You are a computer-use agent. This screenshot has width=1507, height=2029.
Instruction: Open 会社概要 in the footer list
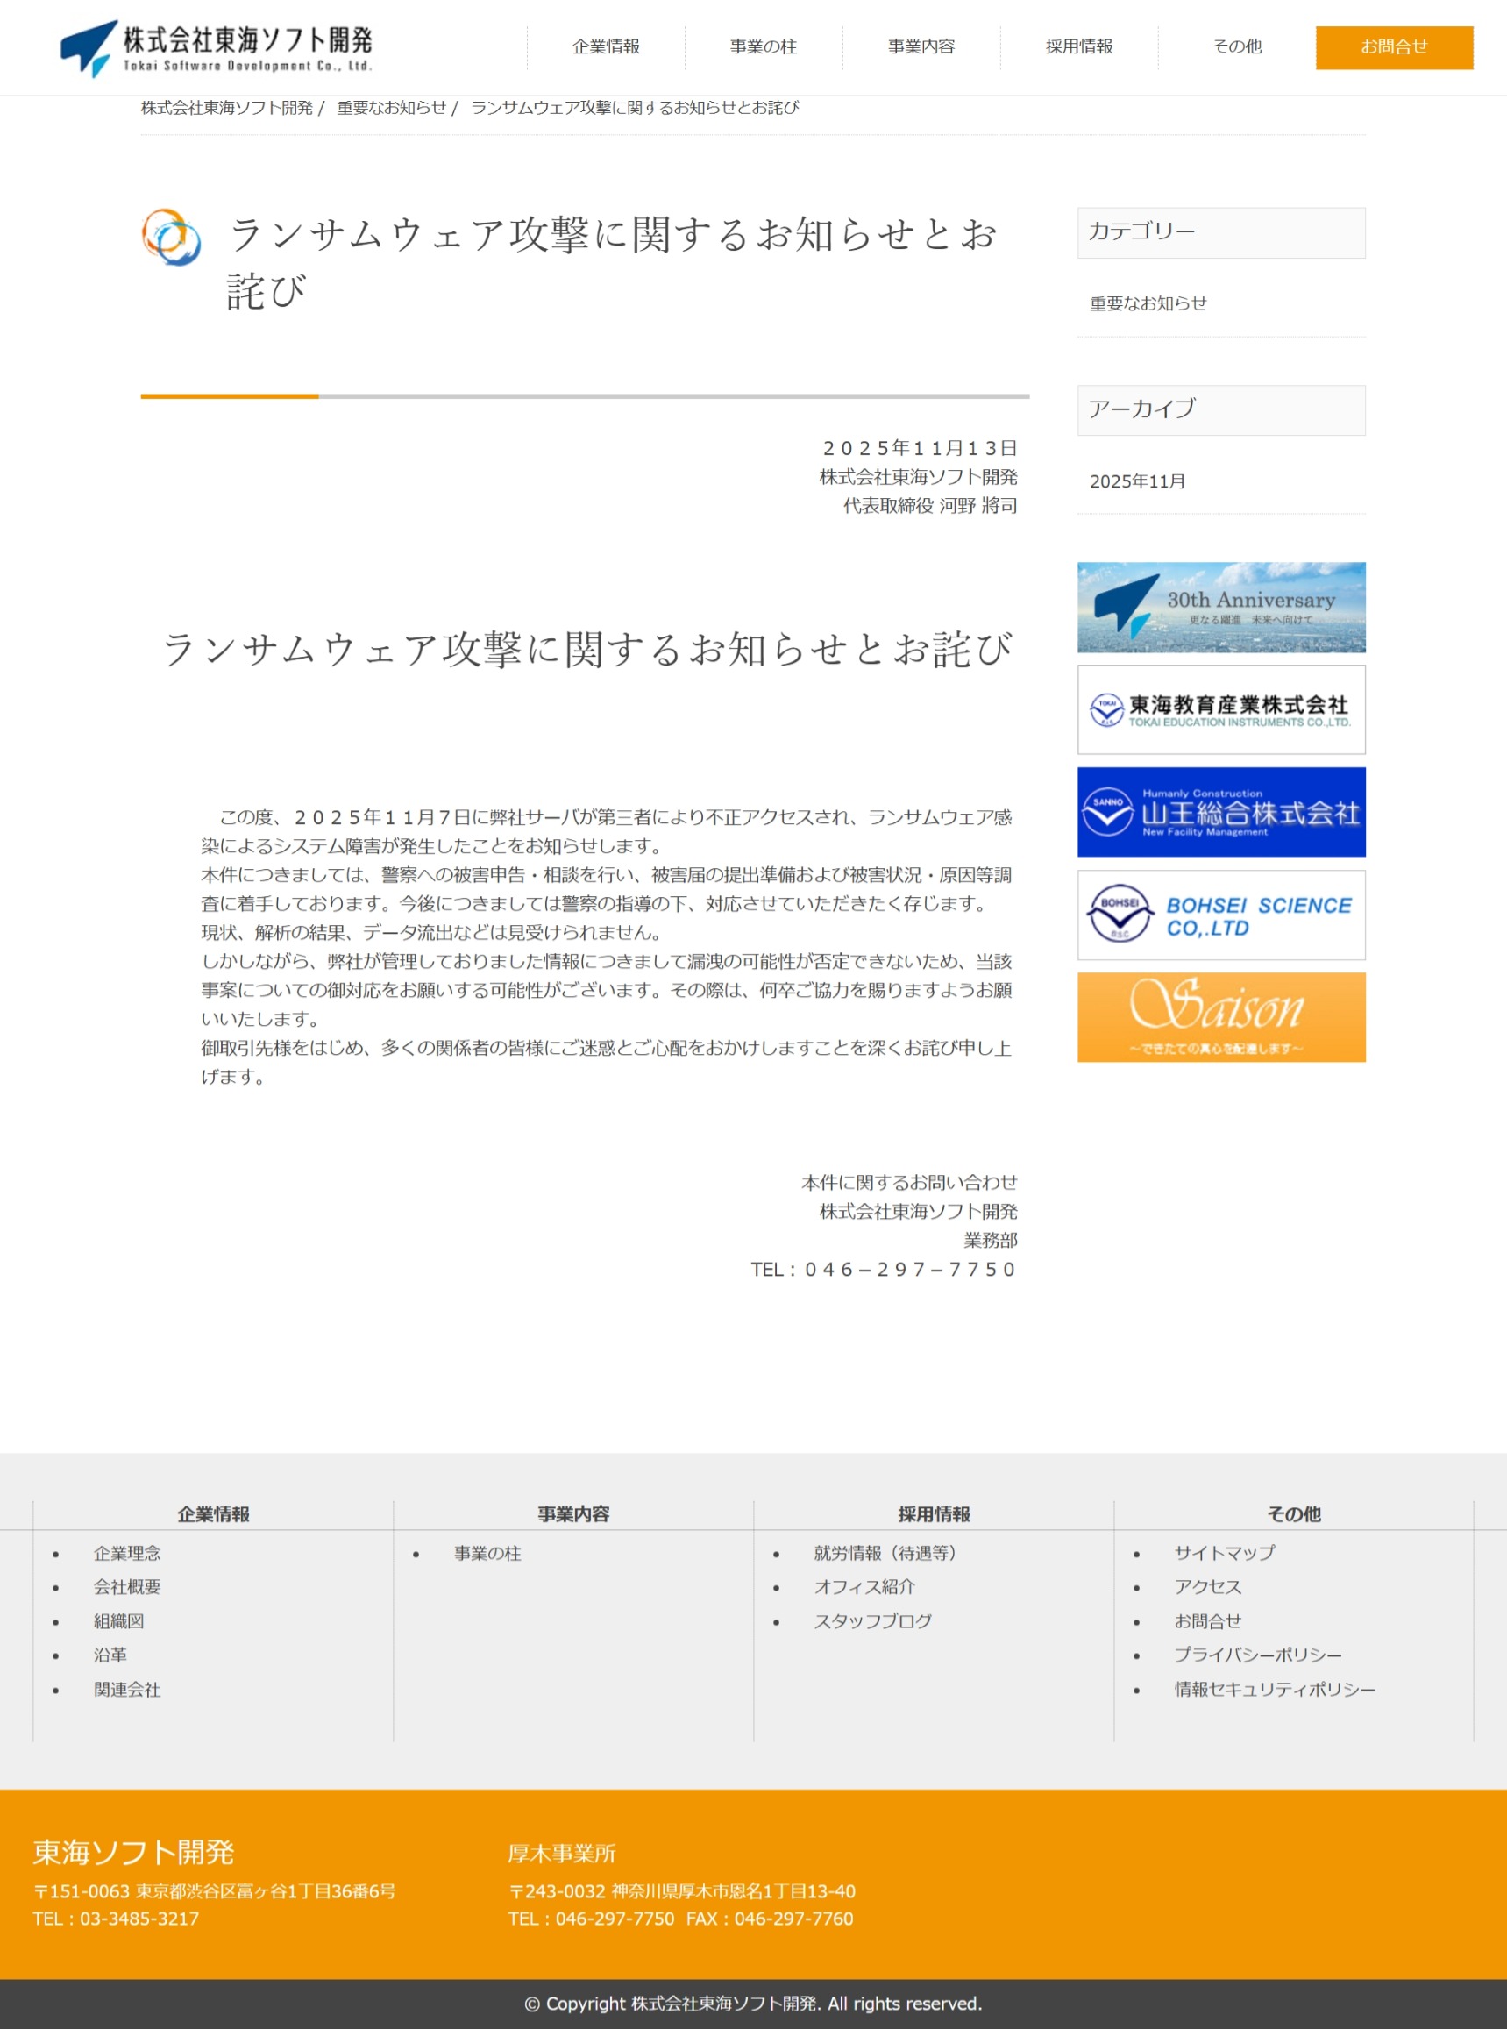click(x=127, y=1586)
